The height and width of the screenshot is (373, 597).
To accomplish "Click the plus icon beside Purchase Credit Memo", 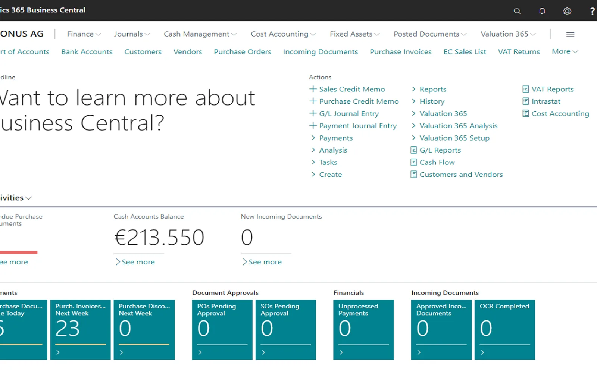I will pos(313,101).
